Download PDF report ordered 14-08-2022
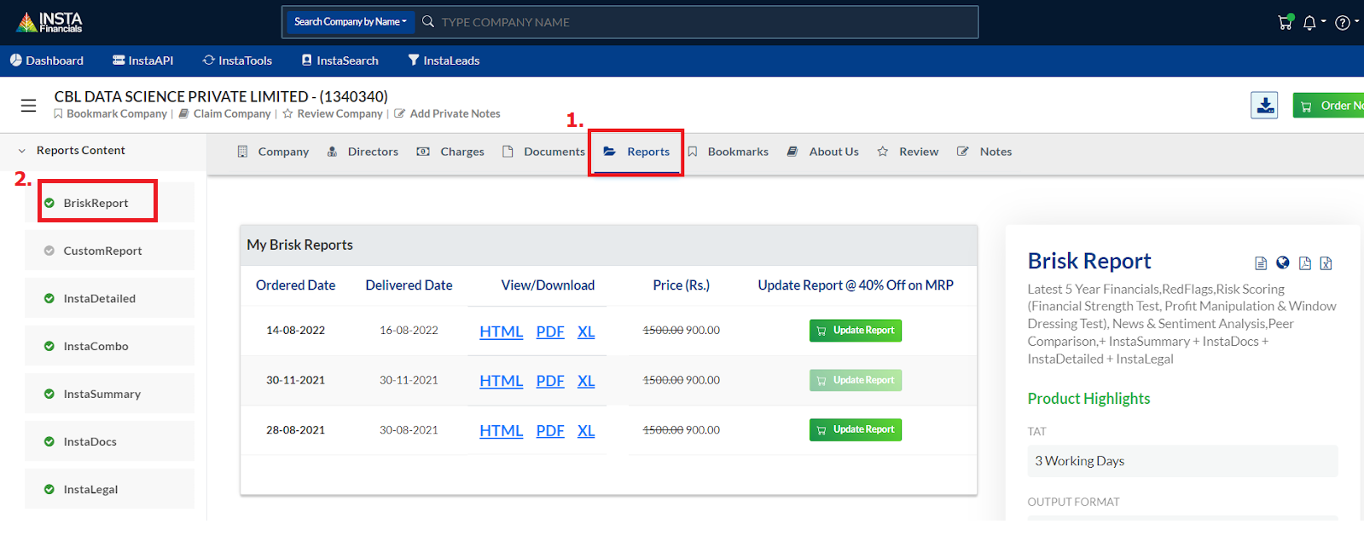The width and height of the screenshot is (1364, 547). pos(550,331)
